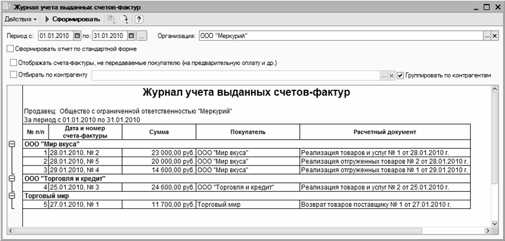505x241 pixels.
Task: Clear the Организация field with X
Action: (x=495, y=36)
